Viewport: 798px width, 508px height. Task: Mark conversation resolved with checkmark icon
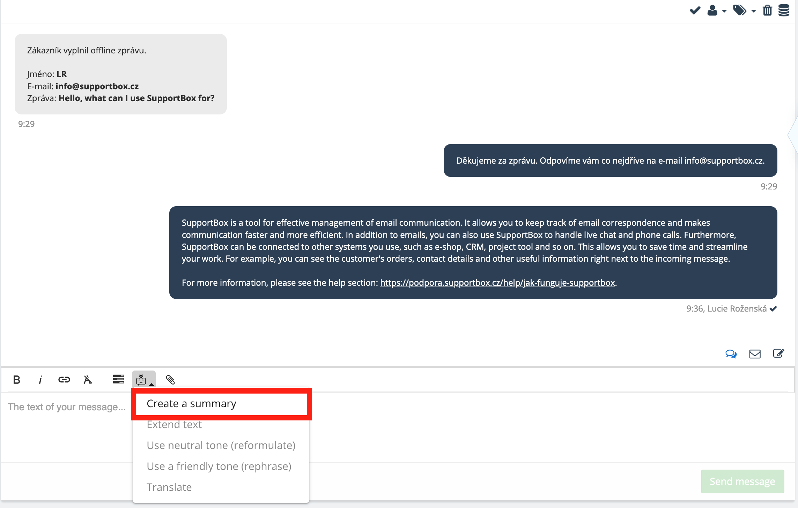coord(695,10)
